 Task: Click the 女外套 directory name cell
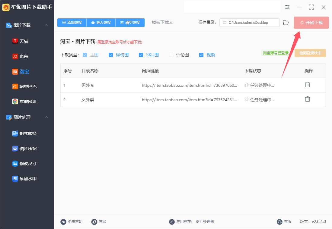88,100
